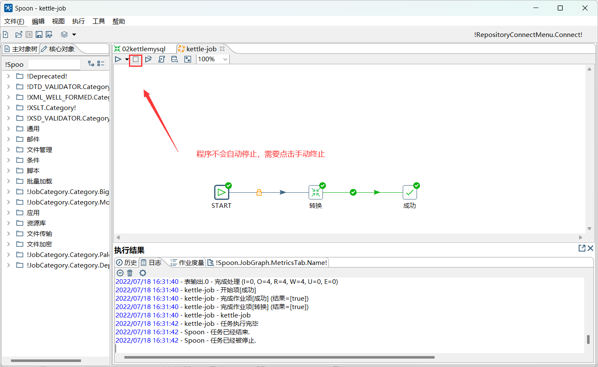The width and height of the screenshot is (598, 367).
Task: Toggle the unconditional hop lock after START
Action: click(x=259, y=192)
